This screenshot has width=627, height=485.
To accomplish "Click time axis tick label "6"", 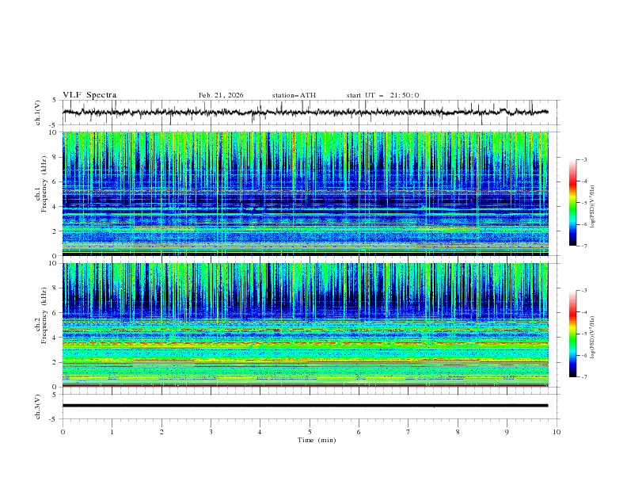I will click(x=359, y=432).
